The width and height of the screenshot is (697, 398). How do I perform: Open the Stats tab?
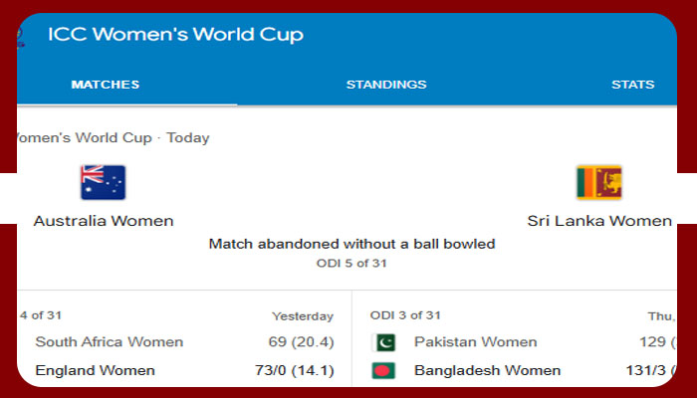(632, 85)
